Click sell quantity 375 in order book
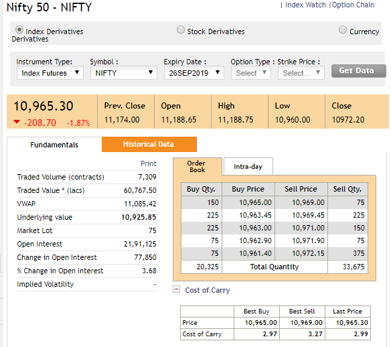This screenshot has width=391, height=347. 359,253
